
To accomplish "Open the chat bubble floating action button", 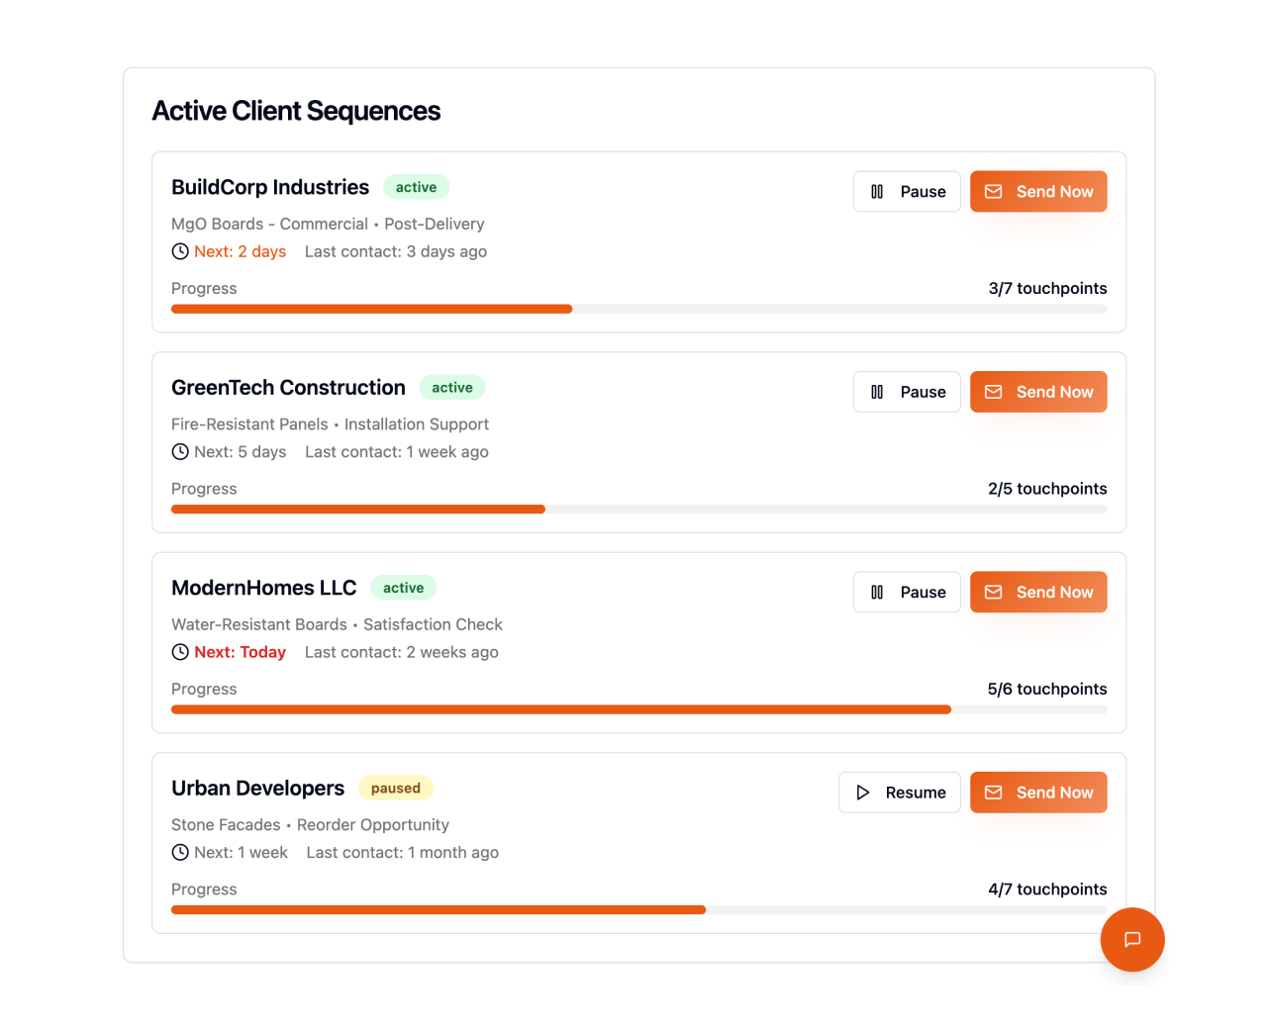I will [1132, 940].
